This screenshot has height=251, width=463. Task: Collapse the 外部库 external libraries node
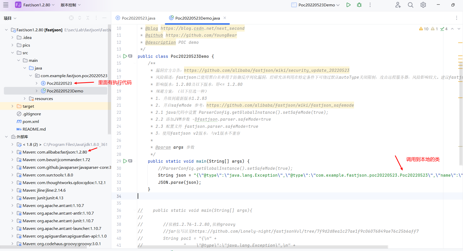coord(6,137)
